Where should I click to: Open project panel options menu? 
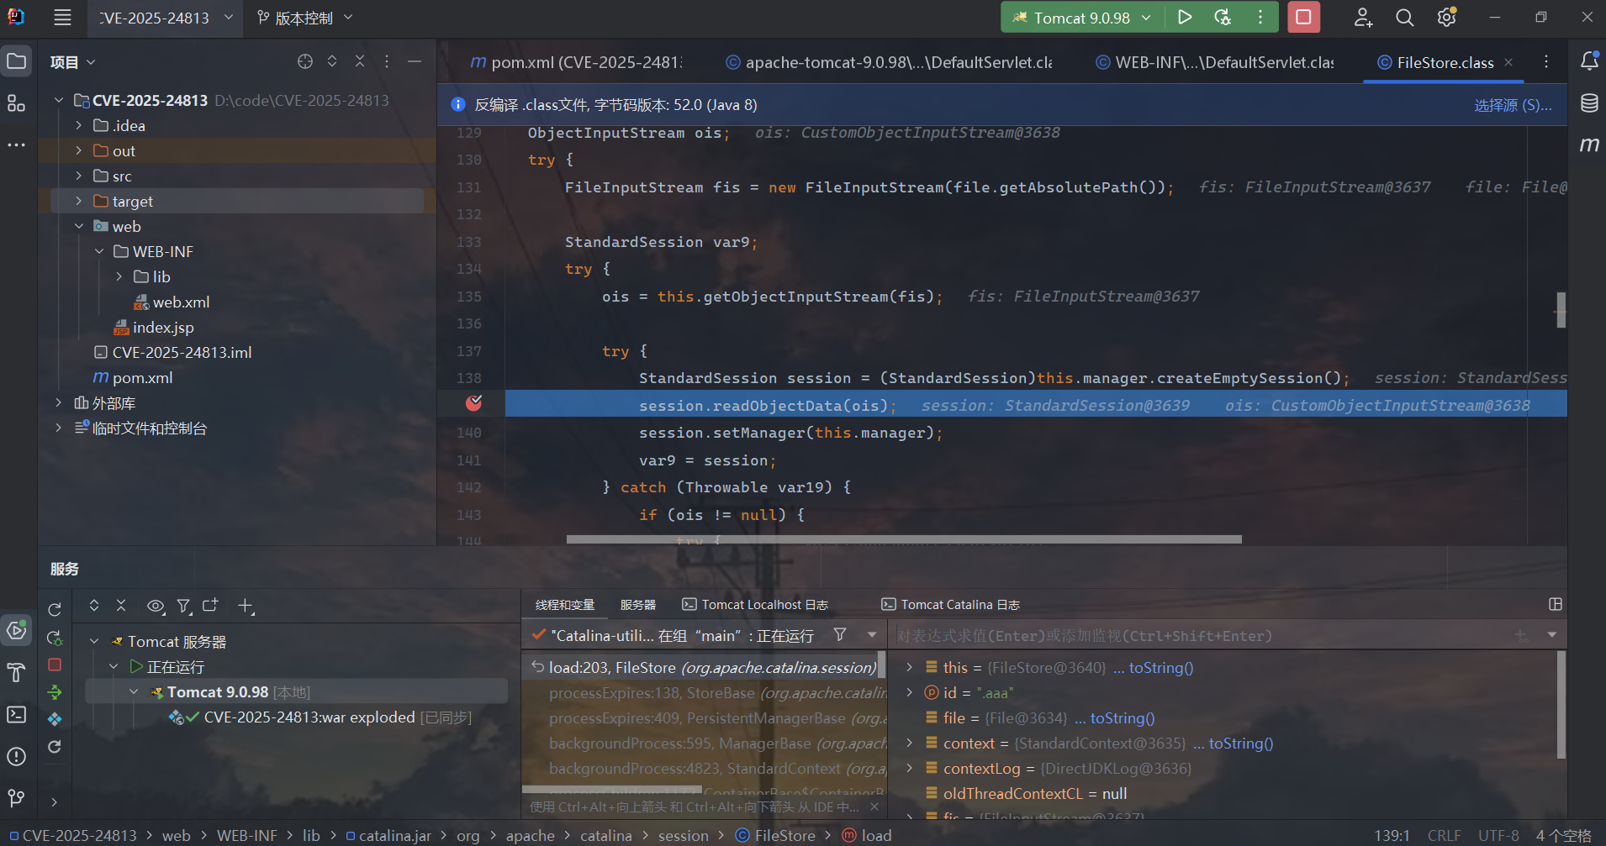(x=387, y=61)
